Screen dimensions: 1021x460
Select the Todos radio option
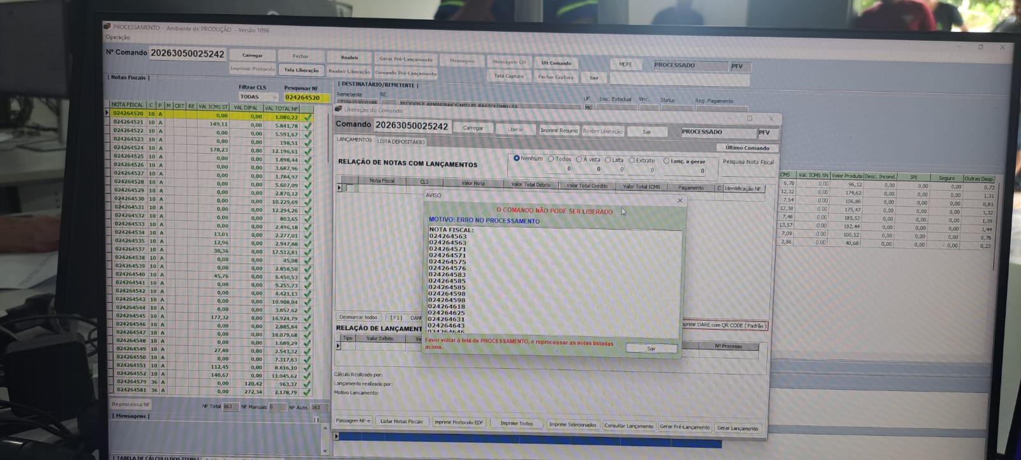[x=551, y=159]
